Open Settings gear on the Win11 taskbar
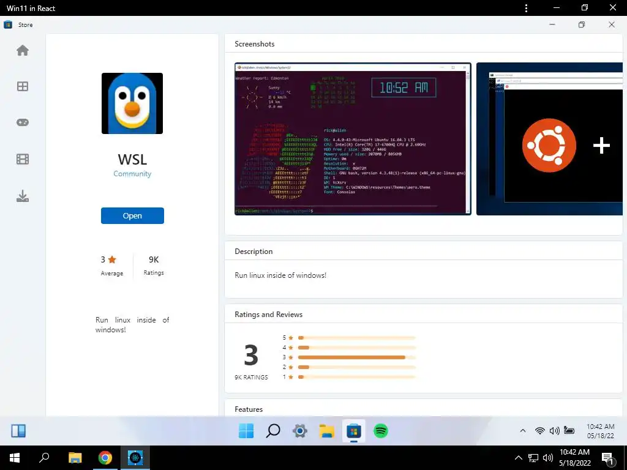The width and height of the screenshot is (627, 470). [300, 431]
